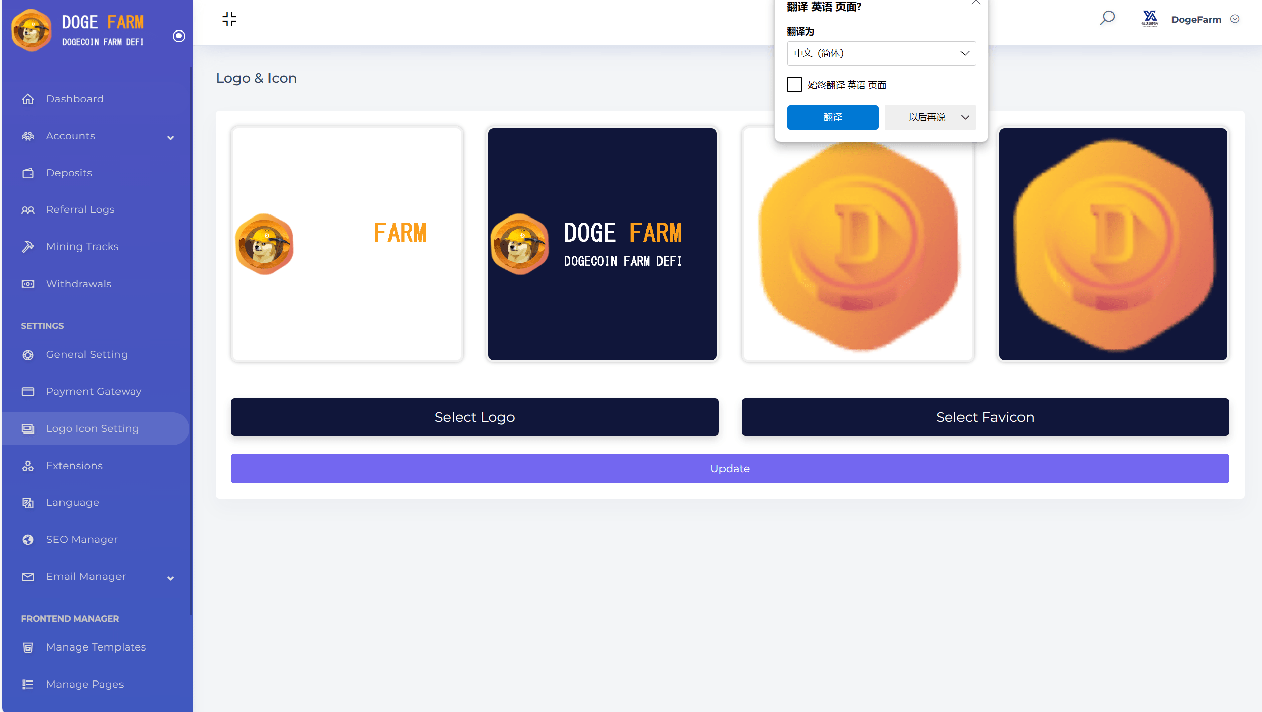Click the Select Logo button

(474, 417)
